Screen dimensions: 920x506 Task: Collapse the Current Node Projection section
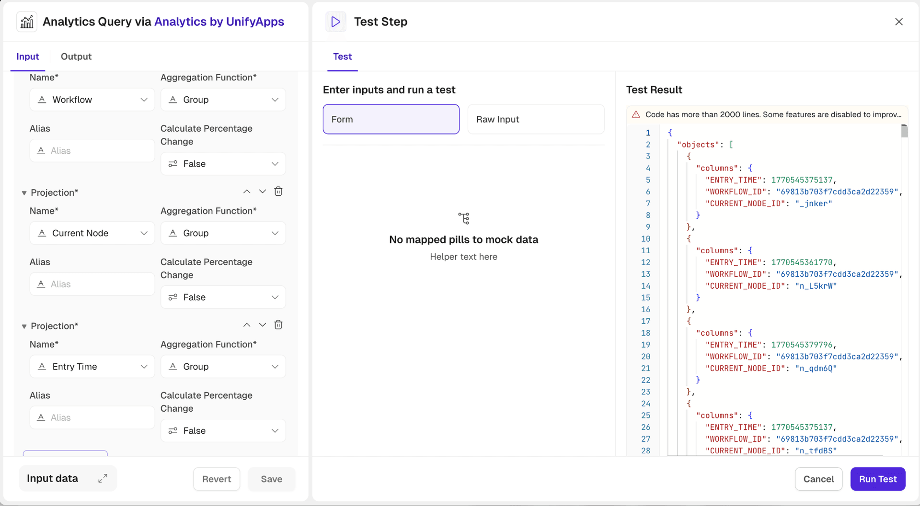(x=24, y=193)
